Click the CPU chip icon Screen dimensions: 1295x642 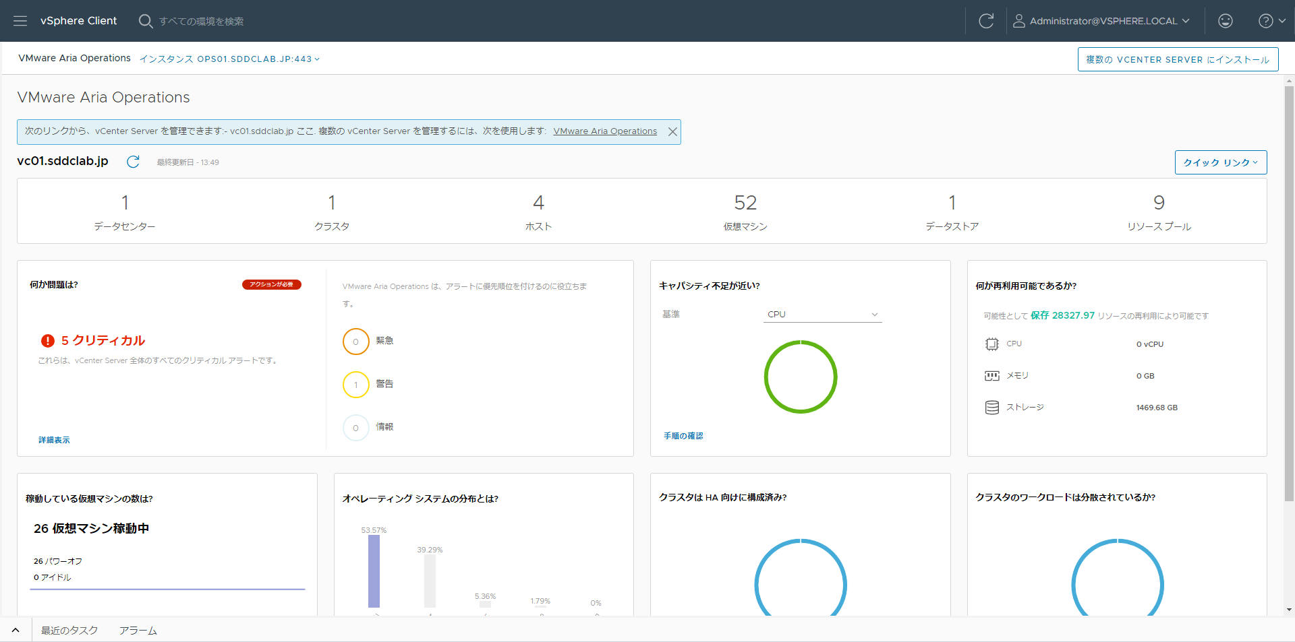coord(991,344)
